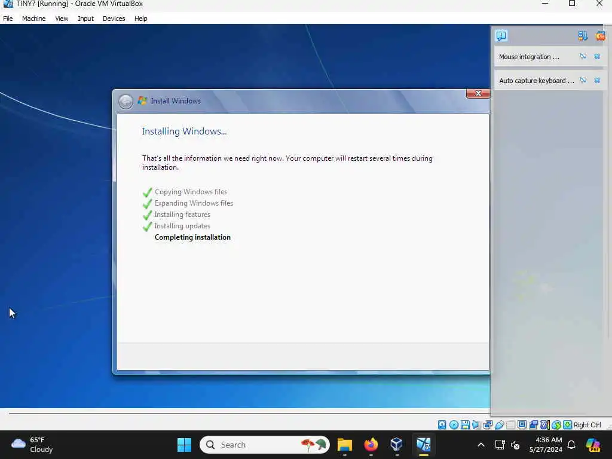The image size is (612, 459).
Task: Click the USB devices status icon
Action: (x=499, y=425)
